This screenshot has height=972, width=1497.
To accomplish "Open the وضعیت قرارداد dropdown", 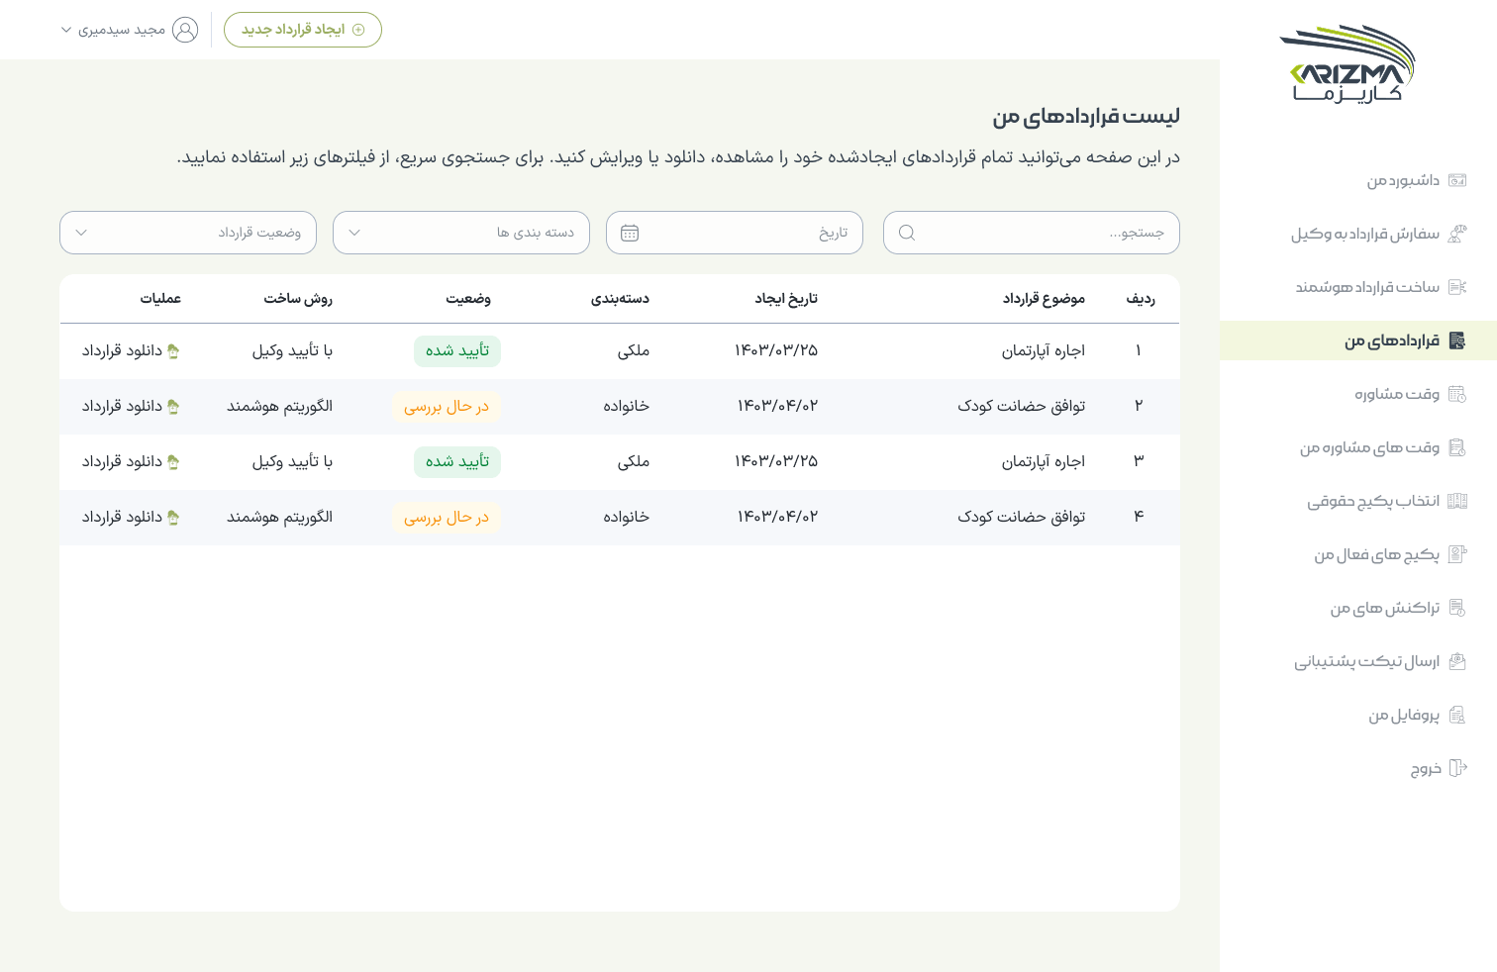I will tap(188, 233).
